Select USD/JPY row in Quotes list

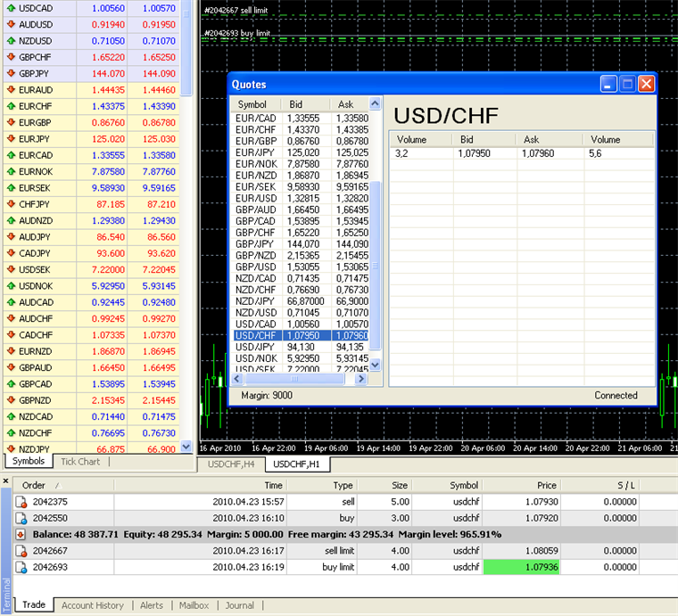(x=301, y=347)
